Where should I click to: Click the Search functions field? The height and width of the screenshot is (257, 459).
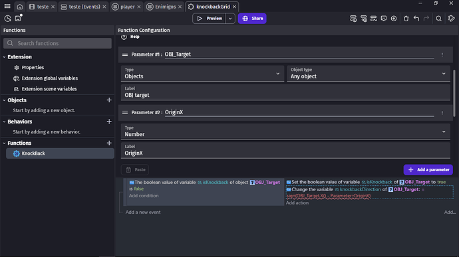57,43
